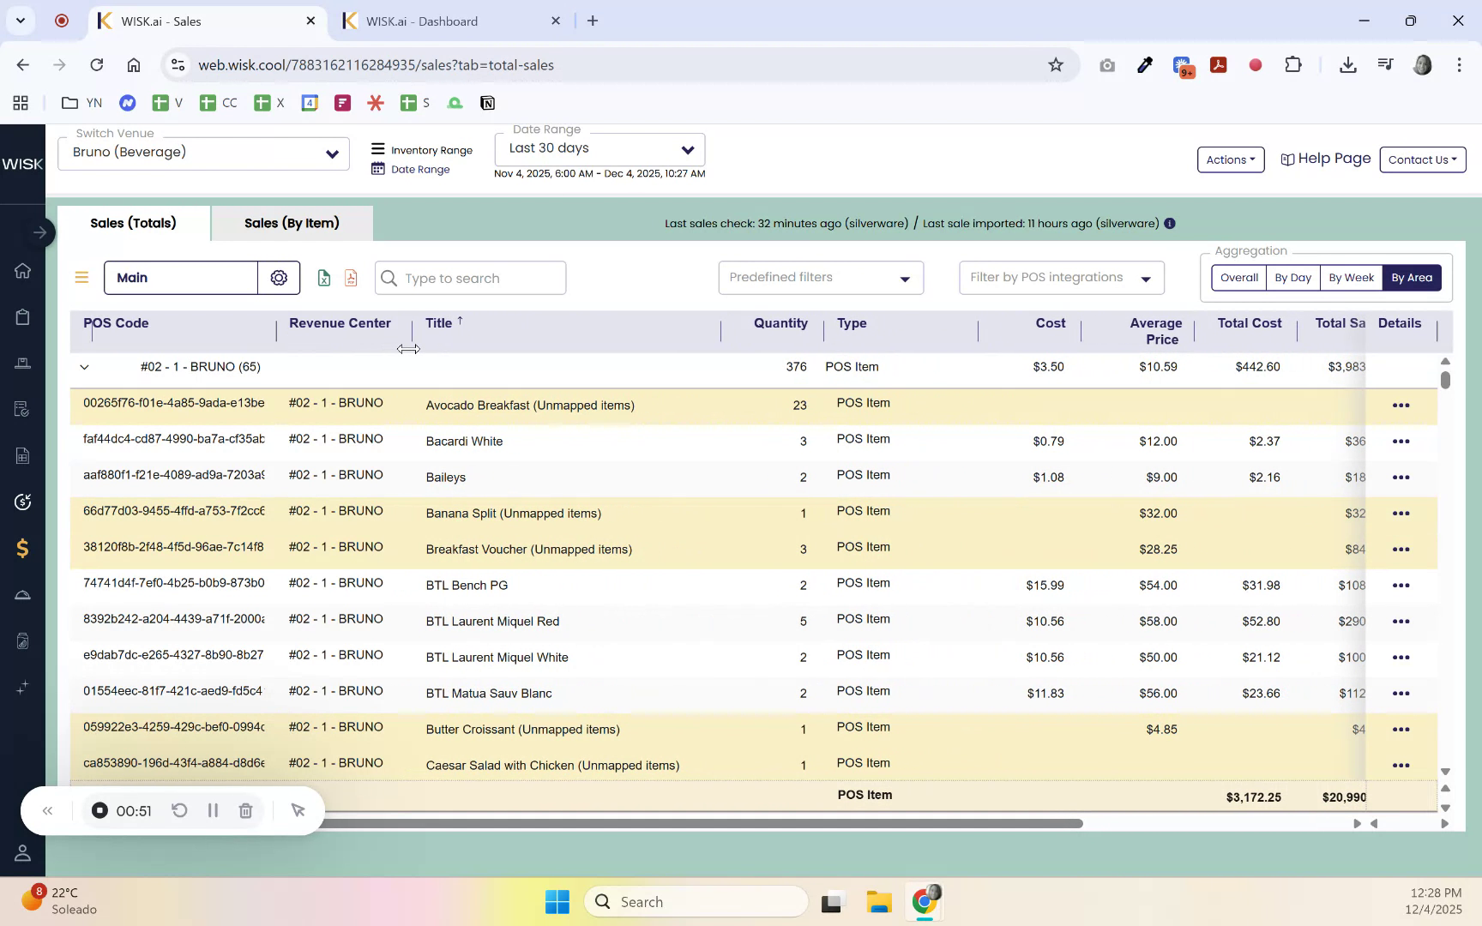Open the details menu for Bacardi White
The image size is (1482, 926).
click(x=1401, y=441)
